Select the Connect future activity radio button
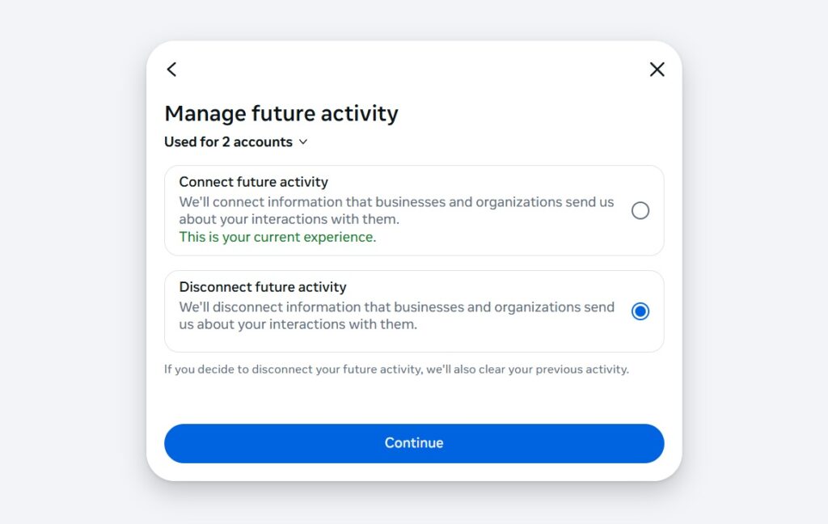This screenshot has height=524, width=828. click(x=640, y=211)
